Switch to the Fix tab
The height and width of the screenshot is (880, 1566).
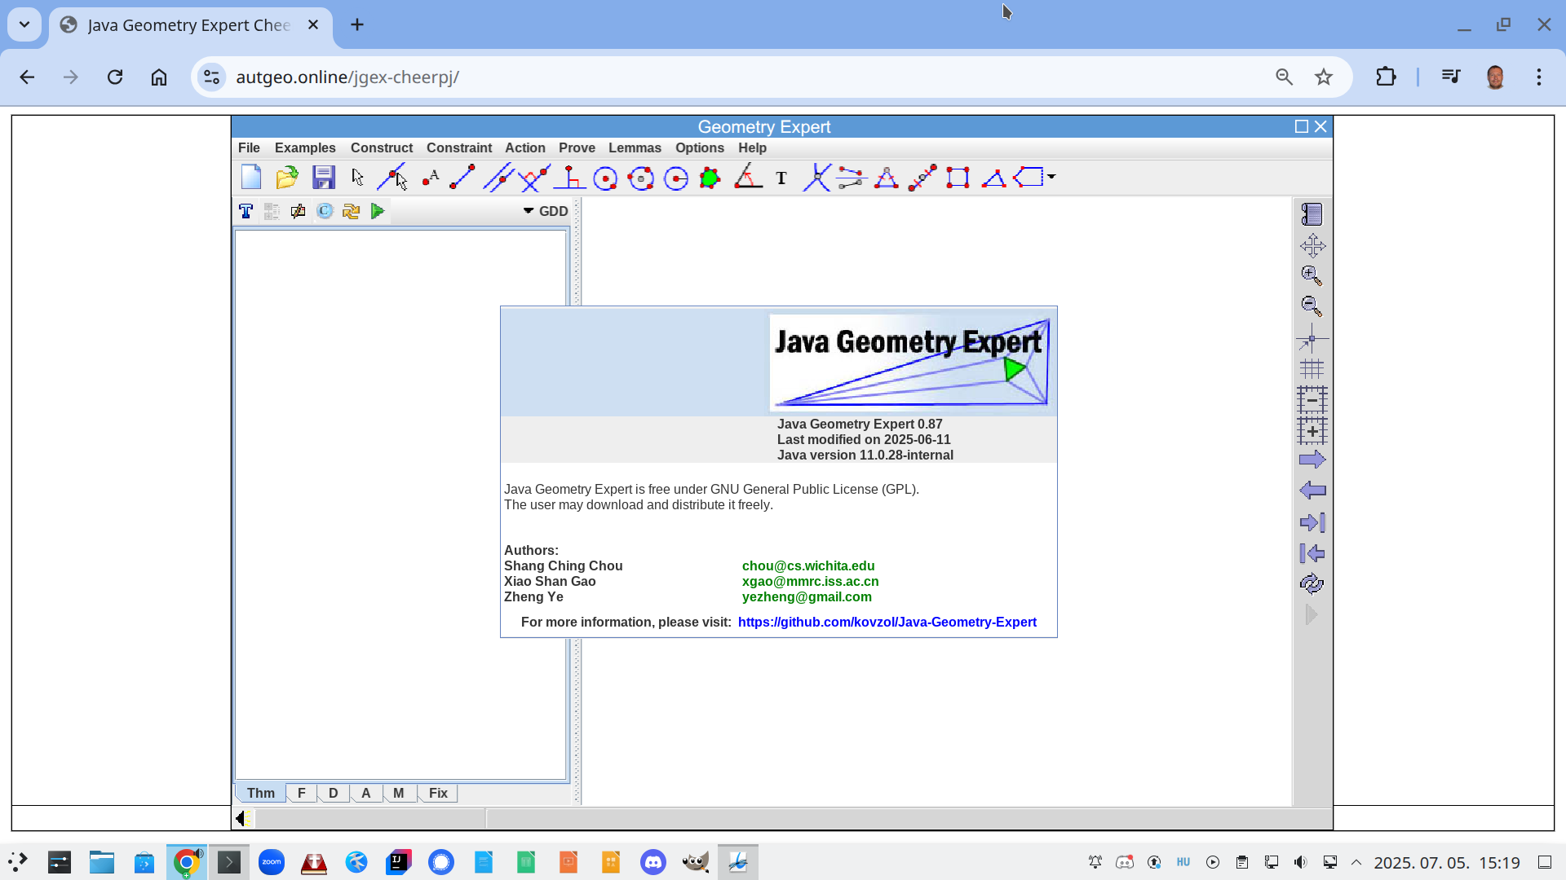coord(438,793)
